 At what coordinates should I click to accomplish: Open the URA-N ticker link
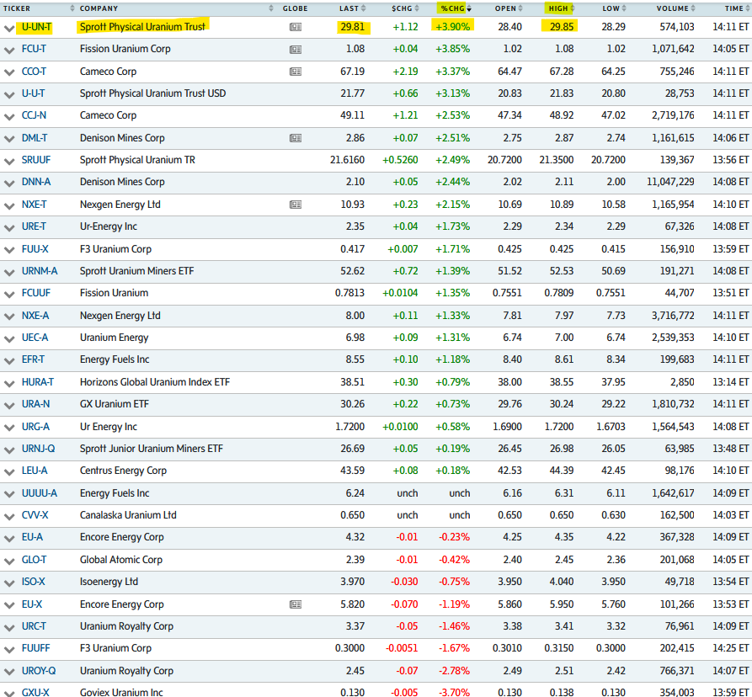(x=35, y=404)
